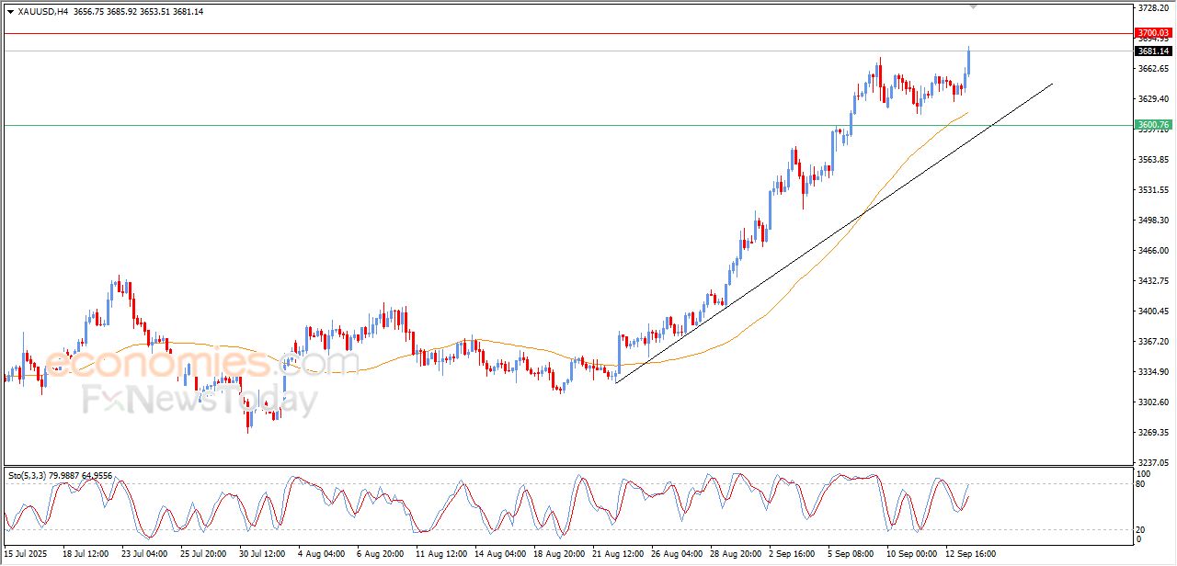
Task: Click the 15 Jul 2025 date label
Action: point(28,554)
